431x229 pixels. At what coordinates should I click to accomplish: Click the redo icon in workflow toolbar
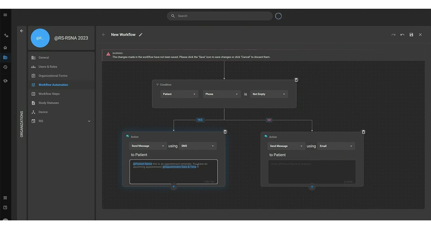[x=393, y=34]
